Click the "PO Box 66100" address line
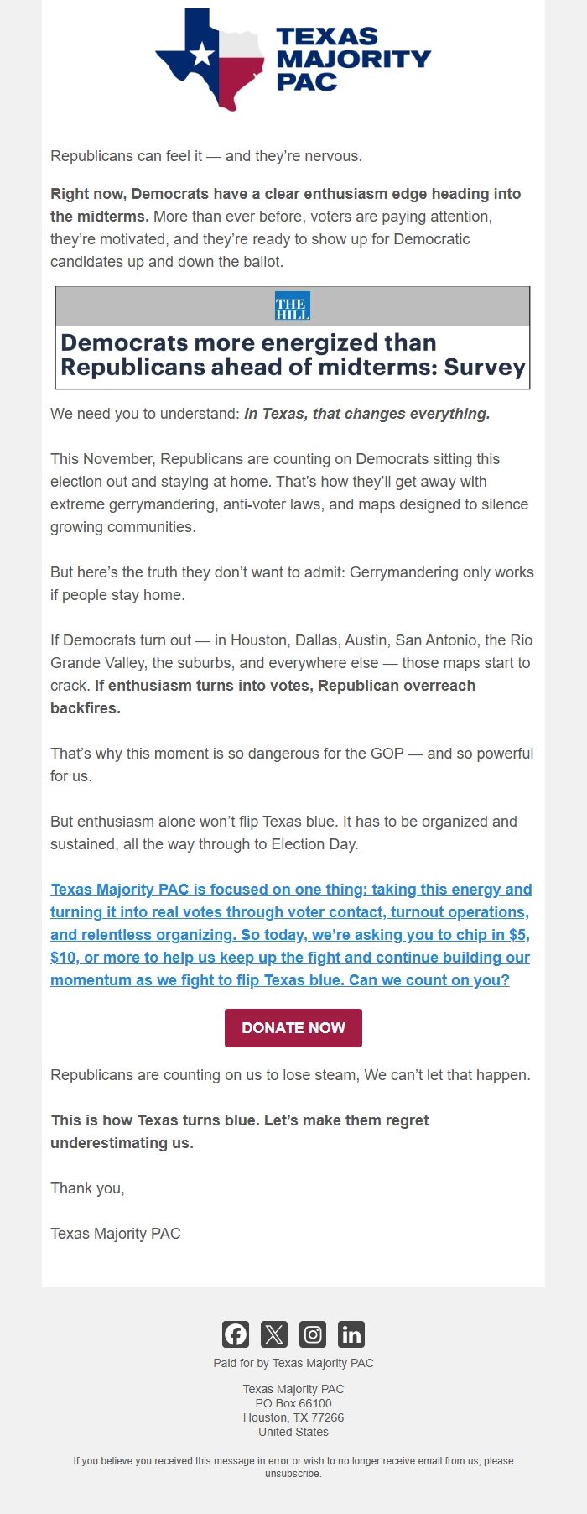Viewport: 587px width, 1514px height. [x=293, y=1403]
